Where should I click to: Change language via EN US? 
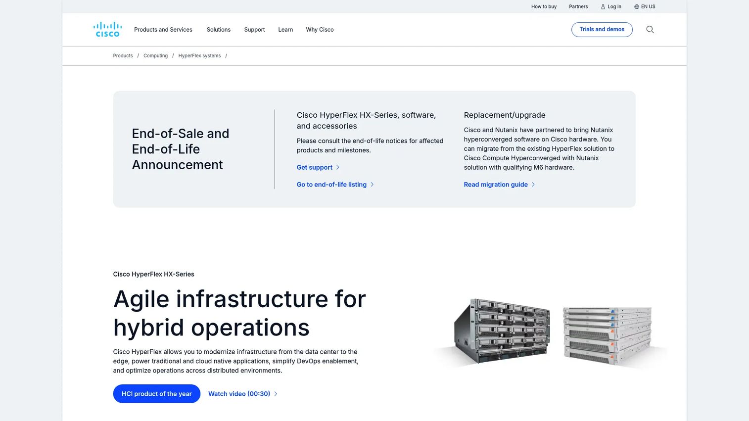648,7
